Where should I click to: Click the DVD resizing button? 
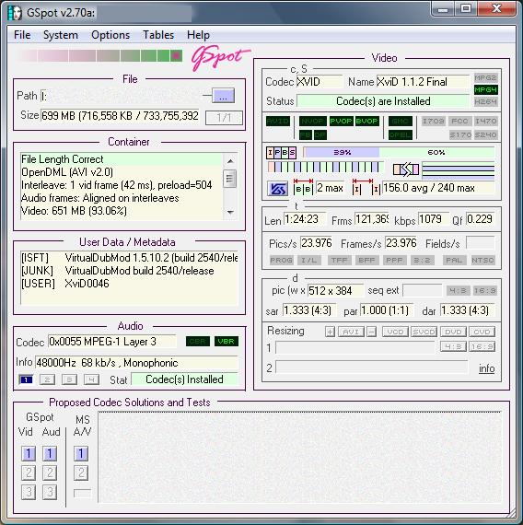[453, 332]
